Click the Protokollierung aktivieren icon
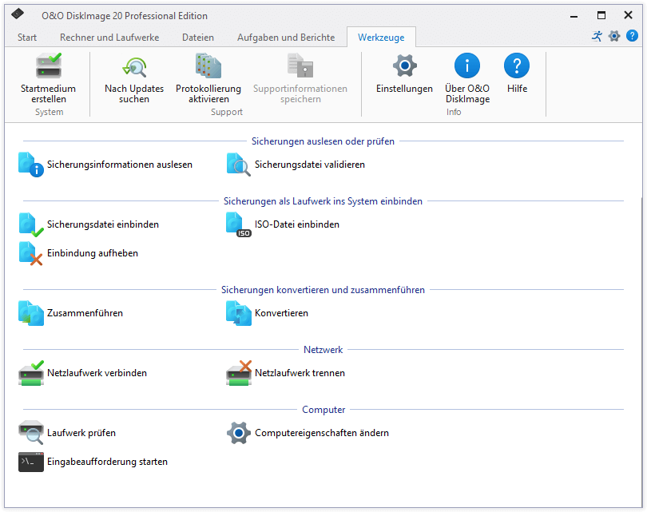Image resolution: width=647 pixels, height=512 pixels. coord(208,65)
